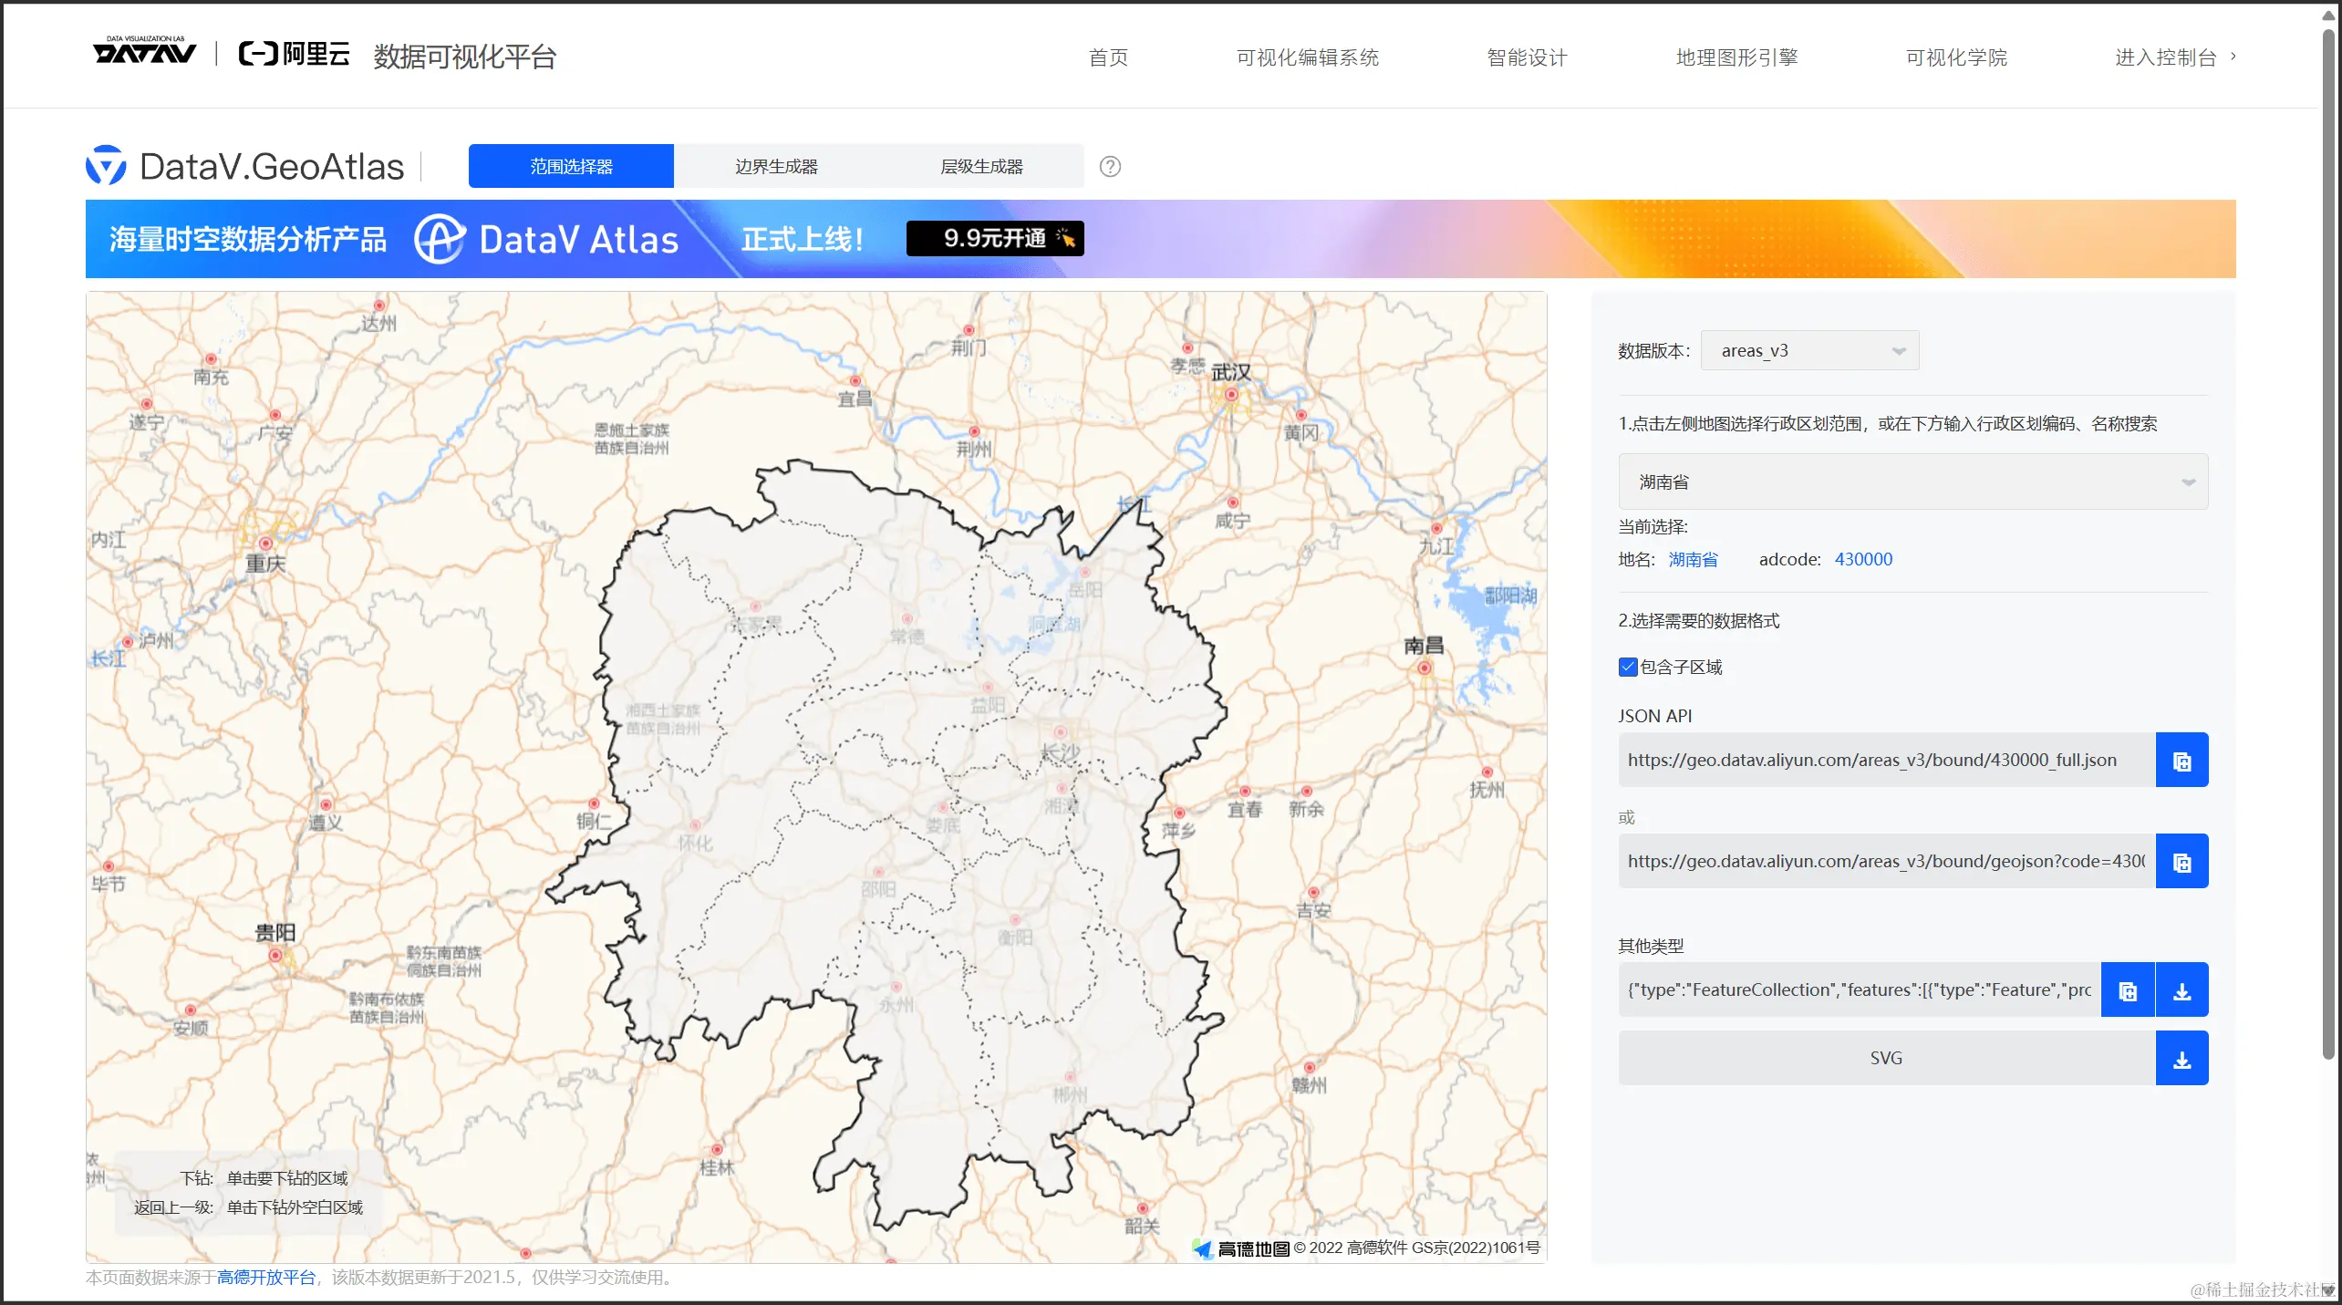Image resolution: width=2342 pixels, height=1305 pixels.
Task: Download the SVG file
Action: click(x=2181, y=1059)
